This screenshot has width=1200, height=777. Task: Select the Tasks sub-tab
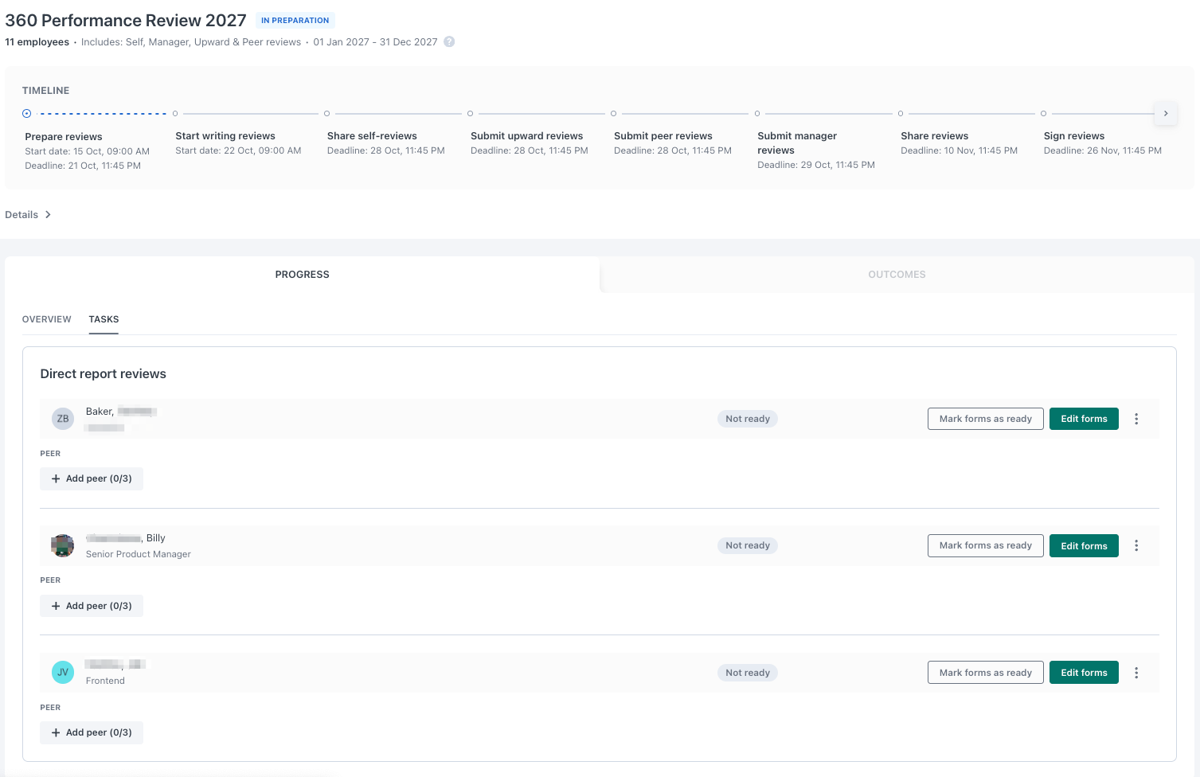(x=104, y=319)
